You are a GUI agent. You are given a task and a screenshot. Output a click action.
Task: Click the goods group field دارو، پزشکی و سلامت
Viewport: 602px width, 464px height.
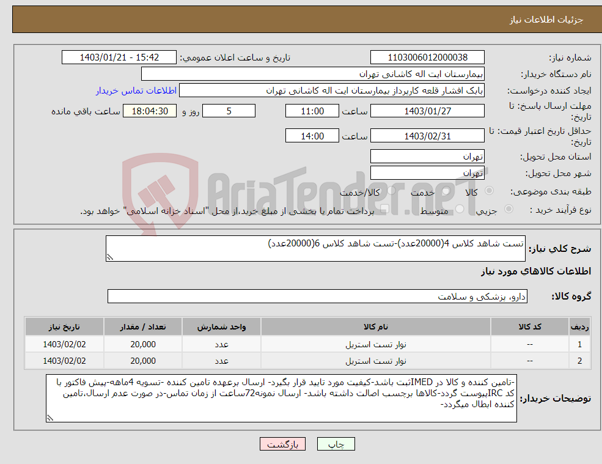point(318,296)
